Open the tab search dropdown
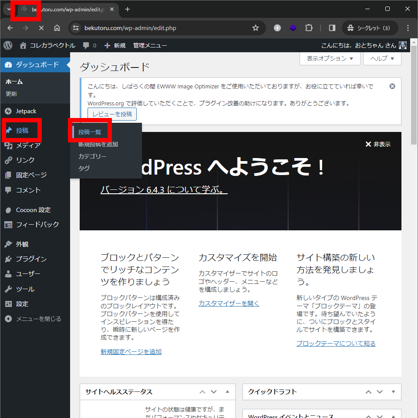Screen dimensions: 418x418 (9, 9)
